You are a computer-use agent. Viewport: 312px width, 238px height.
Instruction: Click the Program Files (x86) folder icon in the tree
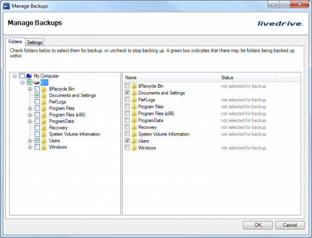click(x=44, y=115)
